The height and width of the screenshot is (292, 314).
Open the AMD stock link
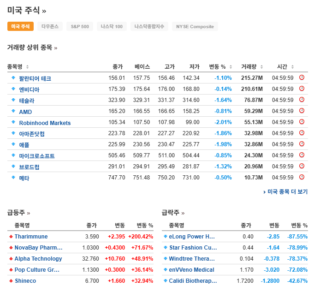tap(25, 112)
